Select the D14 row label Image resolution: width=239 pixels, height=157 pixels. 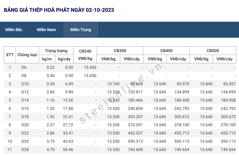25,100
